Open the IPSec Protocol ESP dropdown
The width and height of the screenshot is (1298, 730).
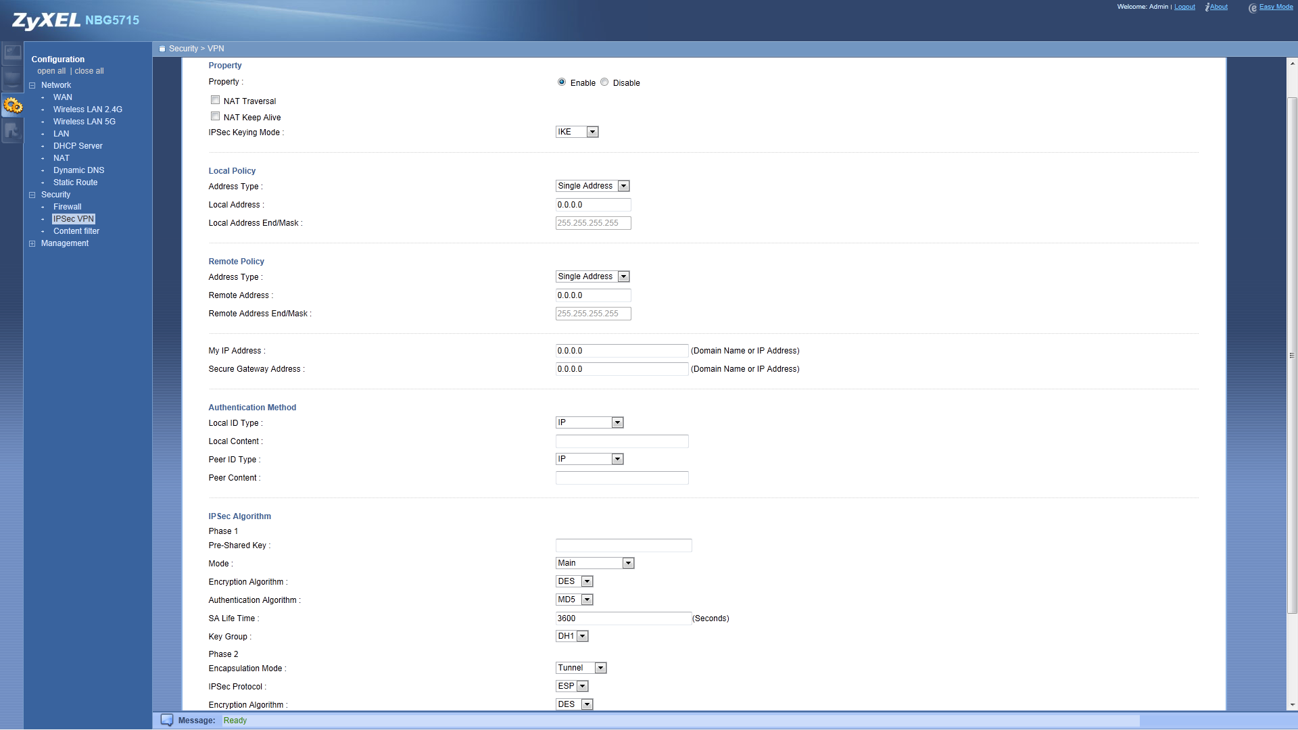pos(572,686)
